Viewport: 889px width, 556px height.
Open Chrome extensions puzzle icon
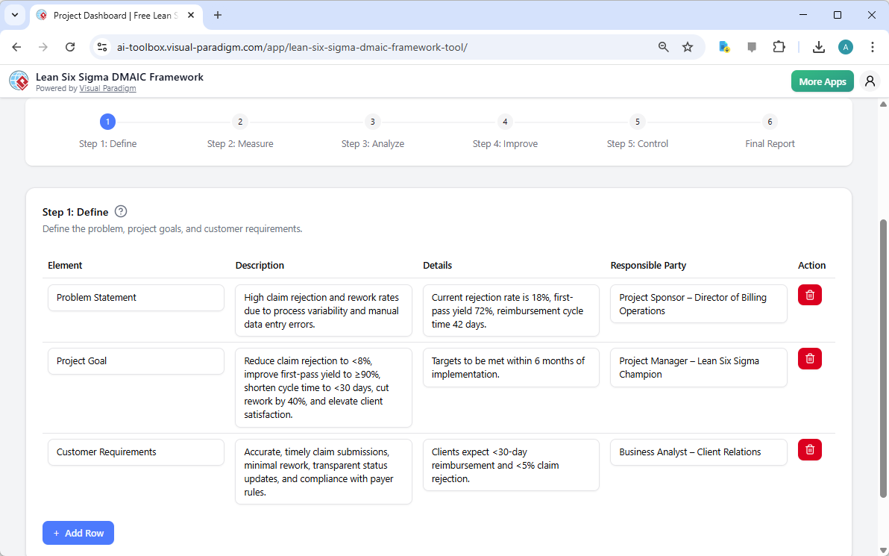point(779,46)
